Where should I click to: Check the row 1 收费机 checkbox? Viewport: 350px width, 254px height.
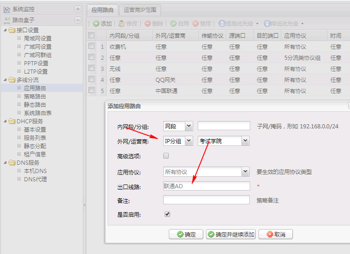(x=92, y=46)
